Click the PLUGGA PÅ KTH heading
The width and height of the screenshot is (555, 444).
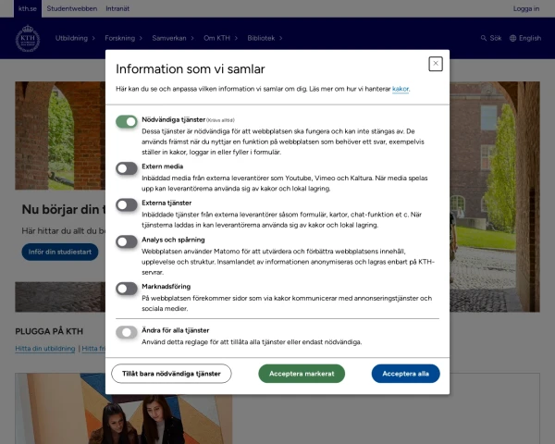pos(49,331)
